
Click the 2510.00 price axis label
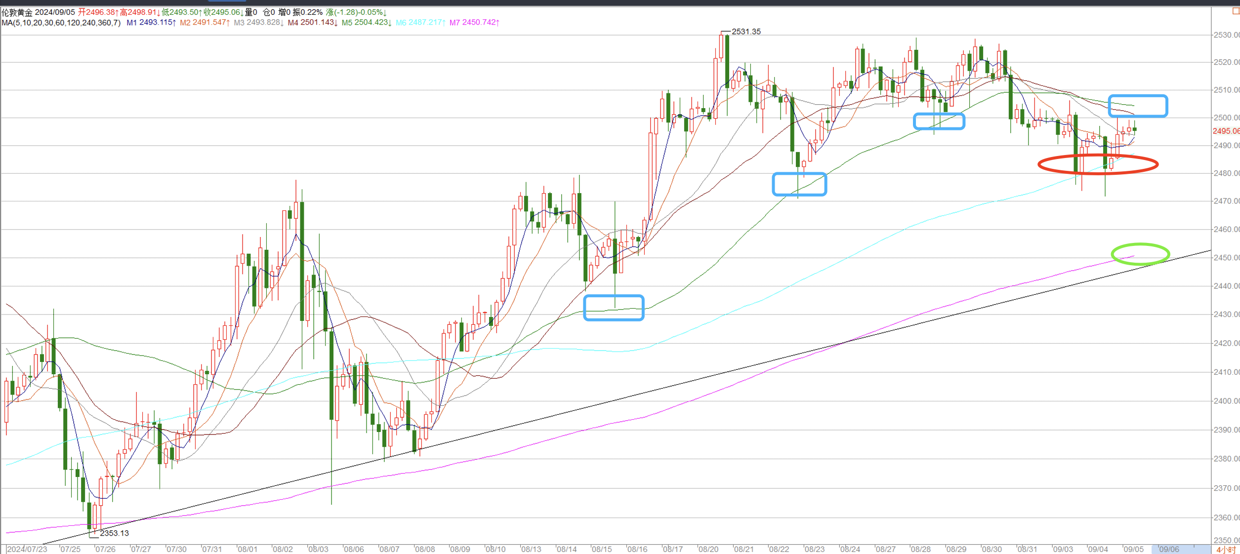1227,90
